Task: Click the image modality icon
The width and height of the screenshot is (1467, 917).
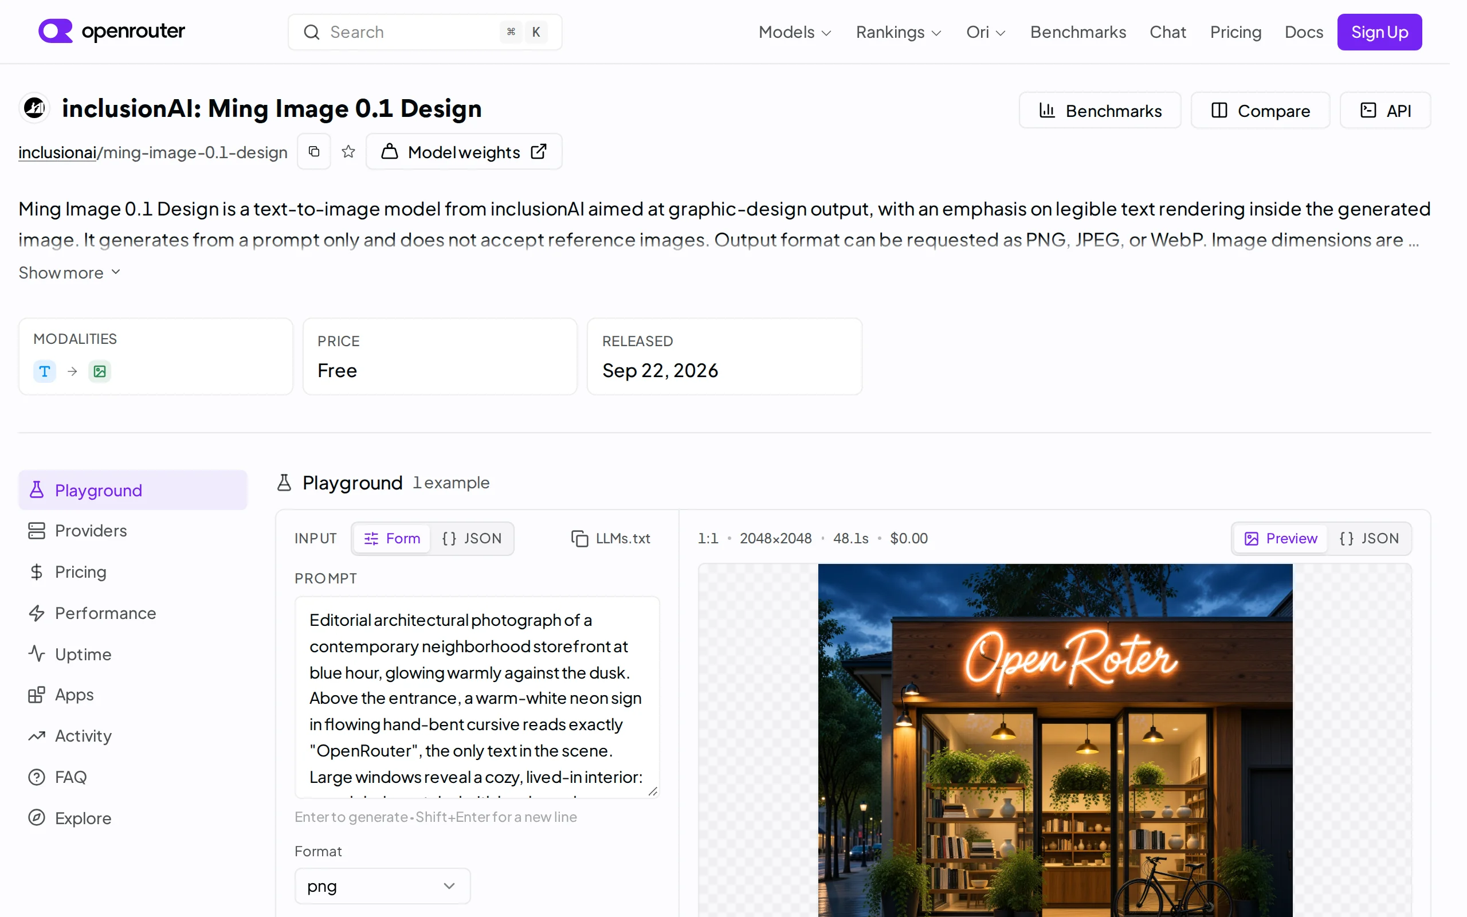Action: [99, 371]
